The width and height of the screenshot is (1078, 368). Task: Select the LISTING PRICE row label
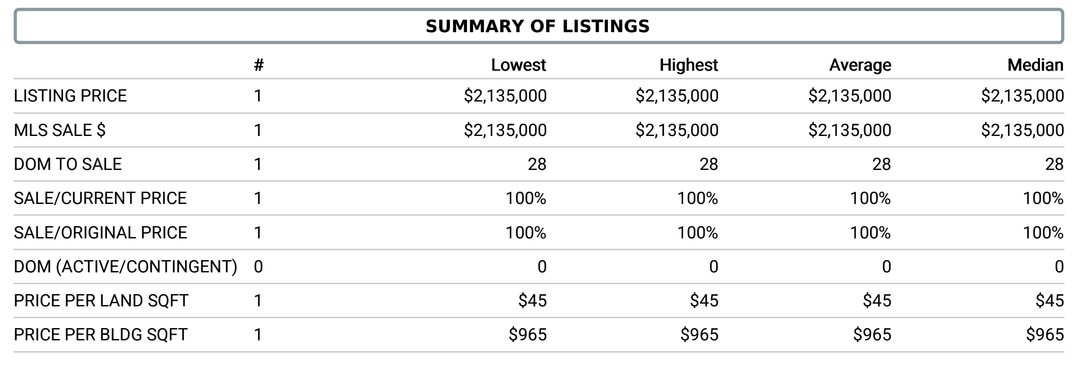pyautogui.click(x=70, y=96)
